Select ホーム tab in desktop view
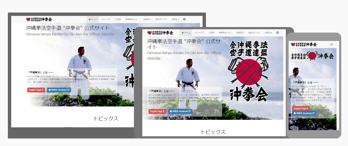Viewport: 348px width, 146px height. (x=93, y=19)
